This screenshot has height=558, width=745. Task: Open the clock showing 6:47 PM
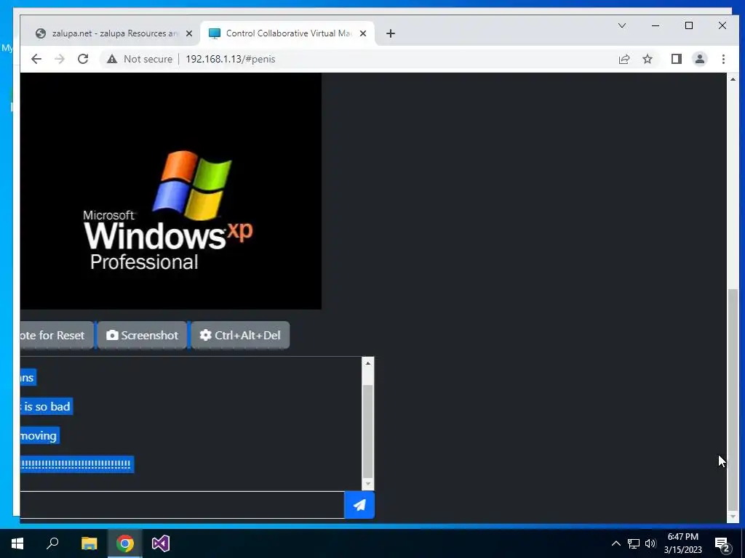682,543
